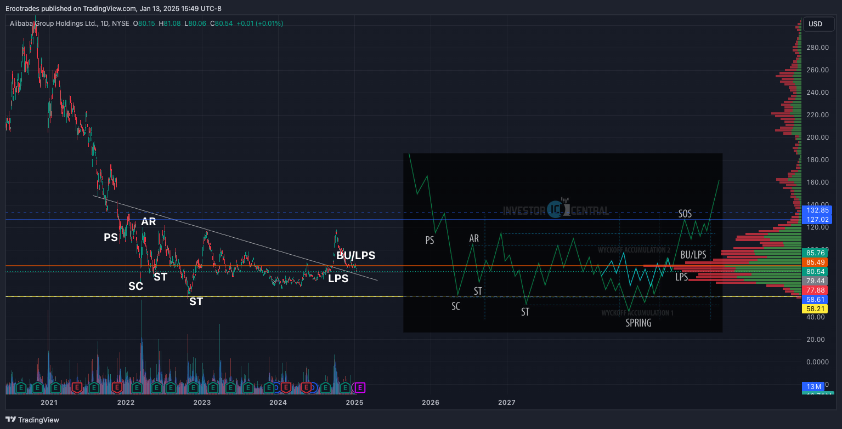Click the 260.00 price axis label
The width and height of the screenshot is (842, 429).
817,70
